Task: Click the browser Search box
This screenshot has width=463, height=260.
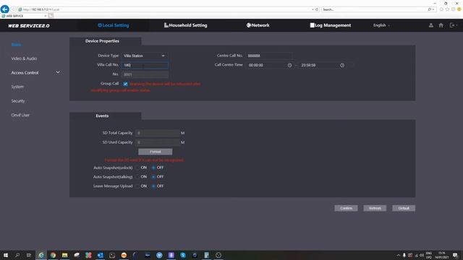Action: click(375, 9)
